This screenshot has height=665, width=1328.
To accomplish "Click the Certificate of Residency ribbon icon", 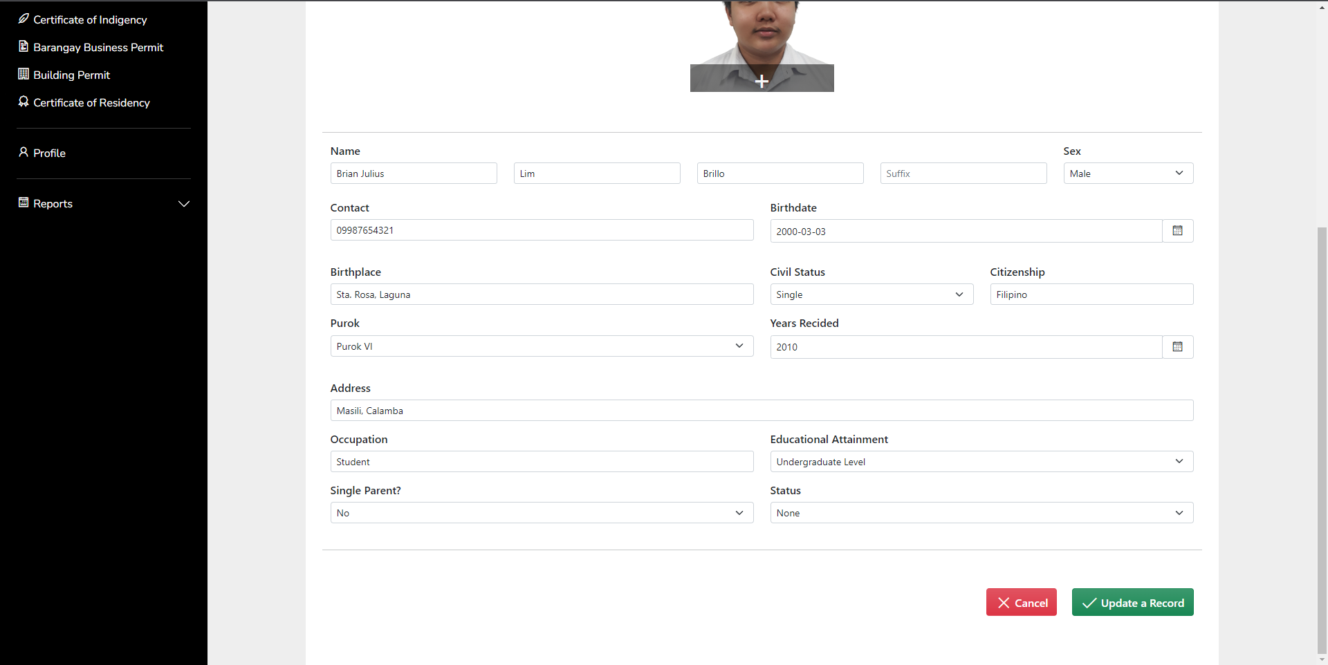I will pos(24,102).
